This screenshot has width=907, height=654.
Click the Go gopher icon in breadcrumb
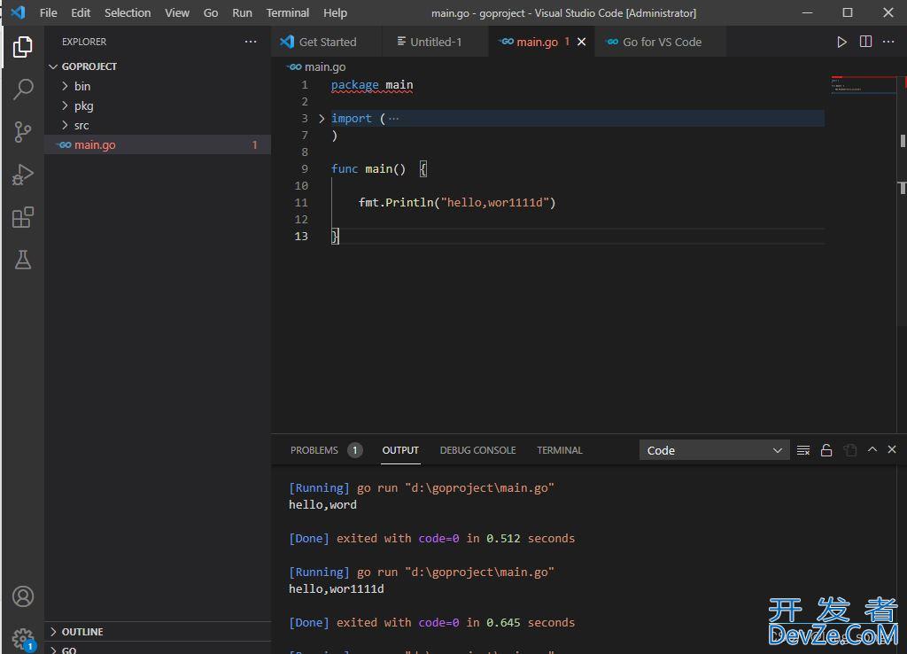tap(294, 67)
